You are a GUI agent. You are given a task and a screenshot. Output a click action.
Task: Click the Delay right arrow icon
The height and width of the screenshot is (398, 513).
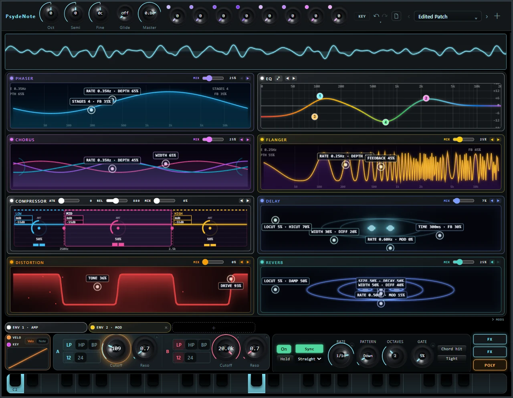coord(498,201)
